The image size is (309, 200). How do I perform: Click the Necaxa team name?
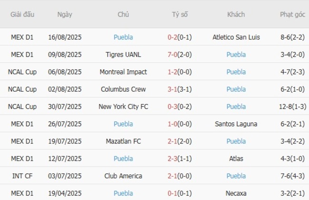click(236, 193)
